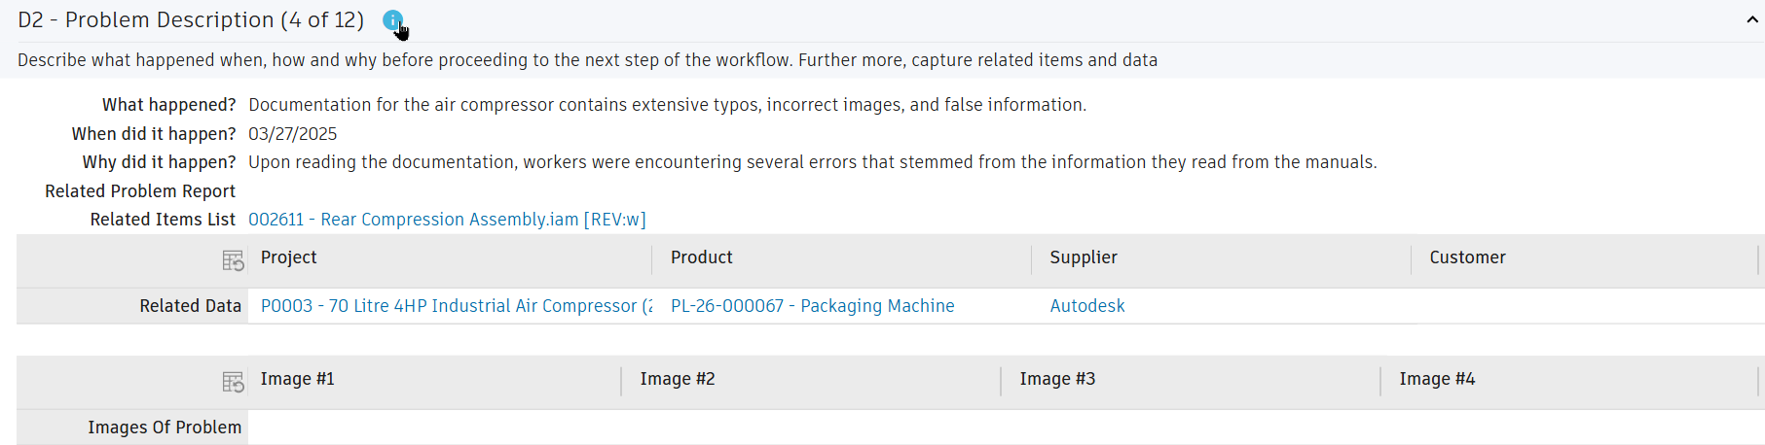Click the Image #1 column header
The image size is (1765, 445).
[x=297, y=379]
